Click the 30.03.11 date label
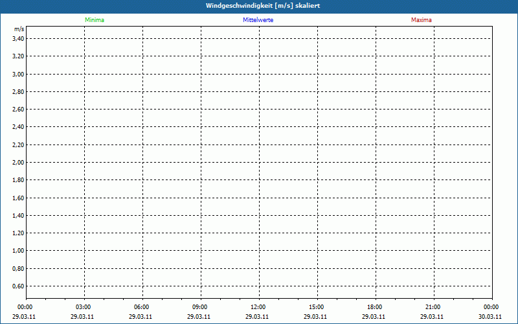Image resolution: width=518 pixels, height=324 pixels. coord(490,317)
